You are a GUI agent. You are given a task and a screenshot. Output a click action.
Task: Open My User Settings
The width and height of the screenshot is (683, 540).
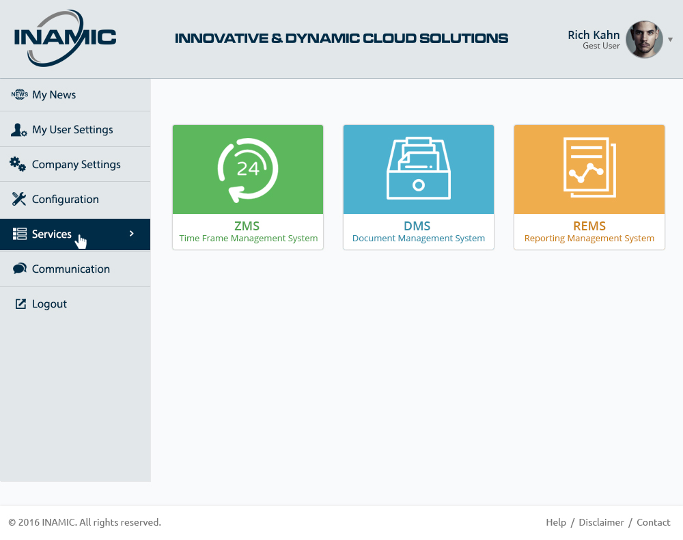75,129
